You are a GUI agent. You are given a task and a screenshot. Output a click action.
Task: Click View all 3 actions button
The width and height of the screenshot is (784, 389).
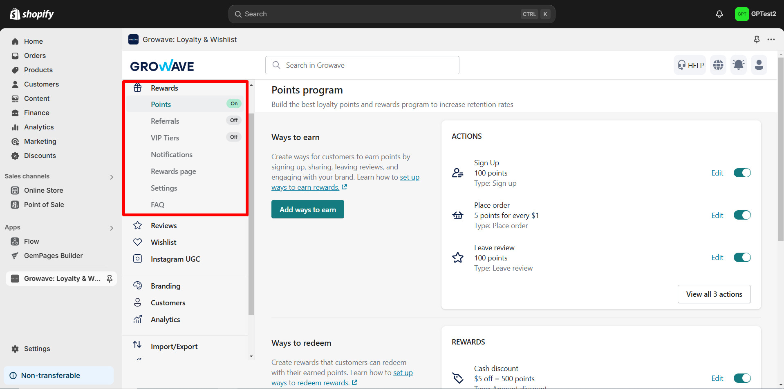click(714, 294)
